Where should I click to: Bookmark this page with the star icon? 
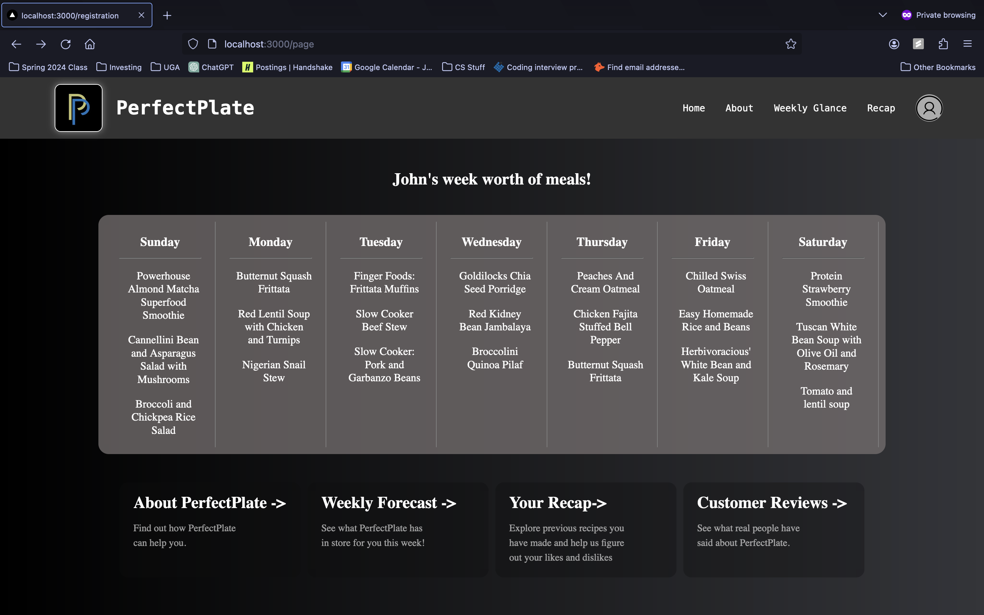tap(791, 44)
